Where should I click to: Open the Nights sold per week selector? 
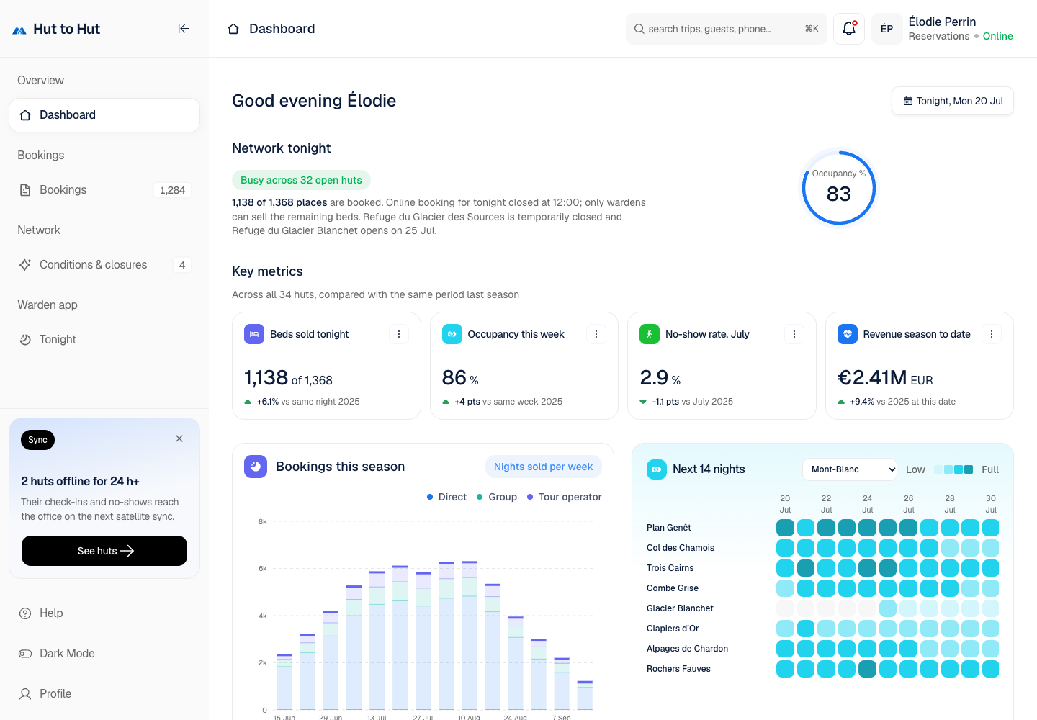[544, 467]
